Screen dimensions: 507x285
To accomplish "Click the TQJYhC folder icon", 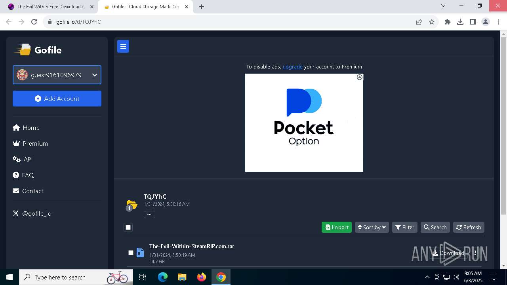I will click(132, 205).
